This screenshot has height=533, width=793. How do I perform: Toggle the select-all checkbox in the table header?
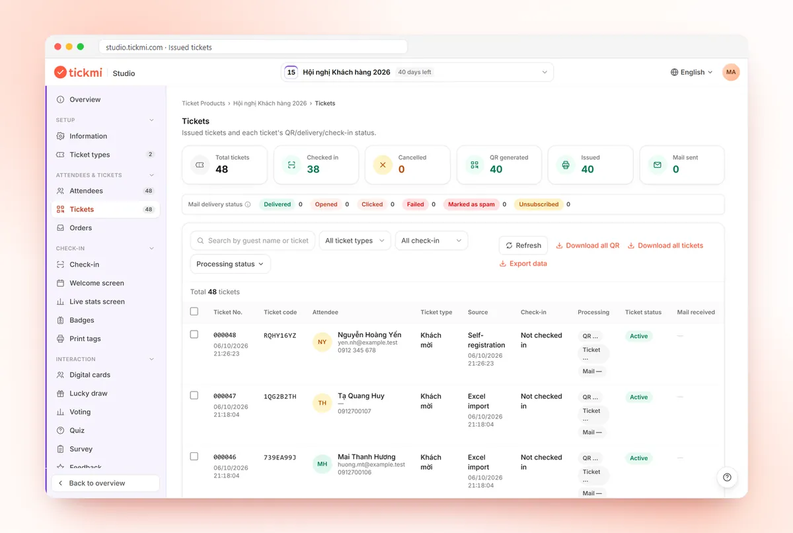tap(194, 311)
